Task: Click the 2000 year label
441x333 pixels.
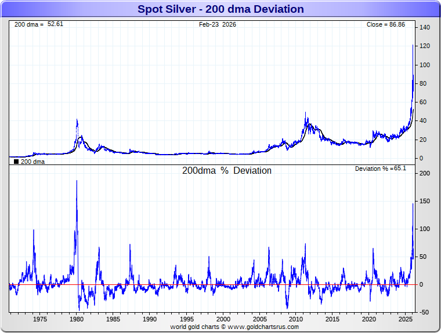Action: [x=223, y=319]
